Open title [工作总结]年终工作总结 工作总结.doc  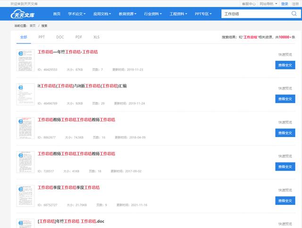(x=71, y=221)
